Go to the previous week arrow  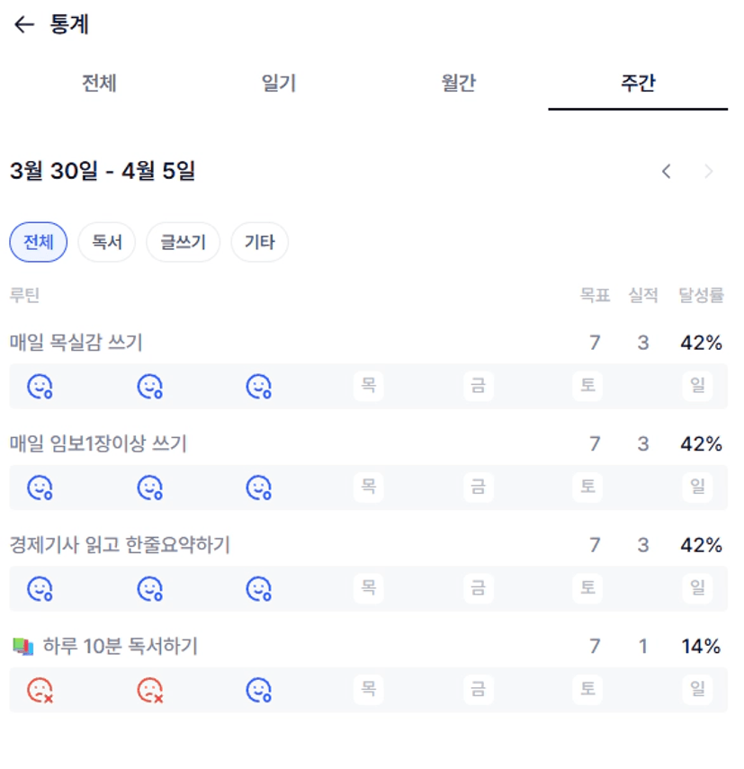667,171
